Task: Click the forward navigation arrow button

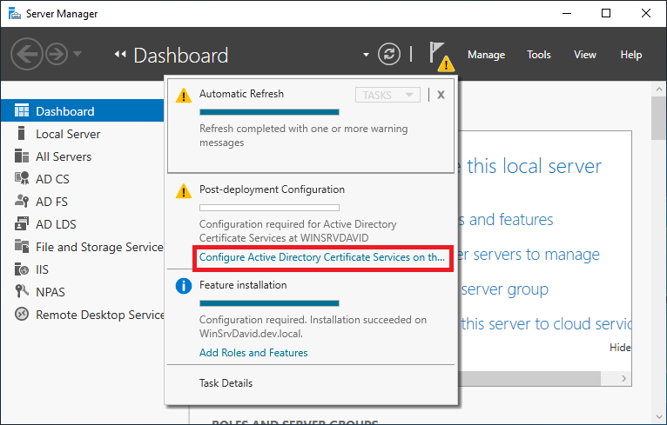Action: coord(57,55)
